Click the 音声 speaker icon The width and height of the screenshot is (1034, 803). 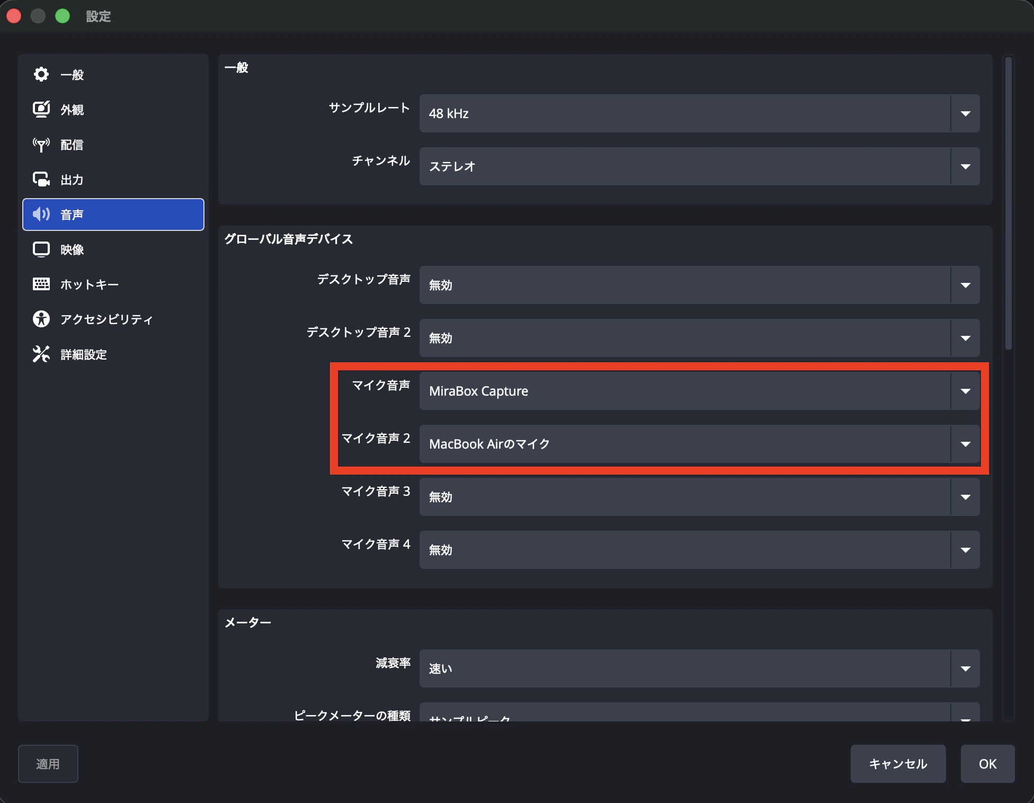41,214
